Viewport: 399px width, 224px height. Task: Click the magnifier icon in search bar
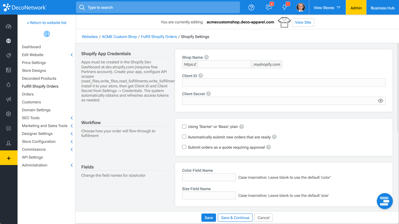pos(82,7)
